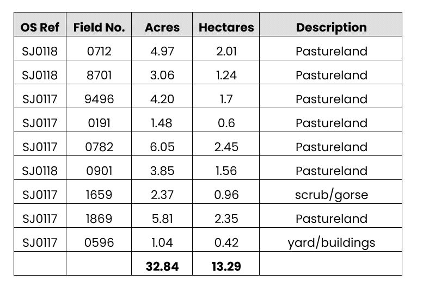Click the 1.56 hectares cell
This screenshot has height=293, width=423.
(226, 171)
